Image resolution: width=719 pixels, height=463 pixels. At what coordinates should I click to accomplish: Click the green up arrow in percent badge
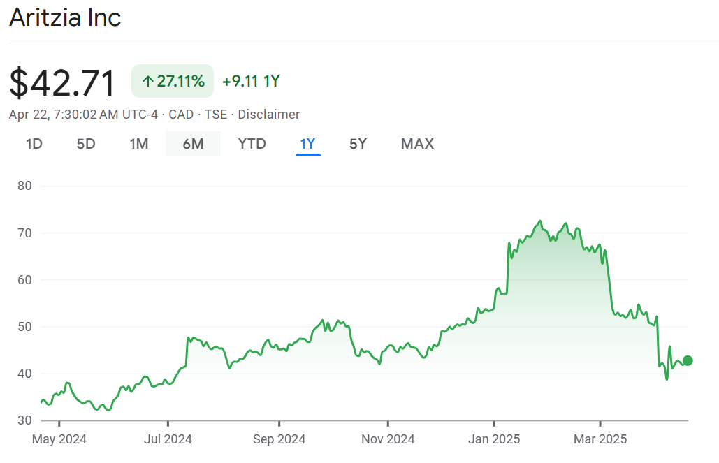point(147,82)
